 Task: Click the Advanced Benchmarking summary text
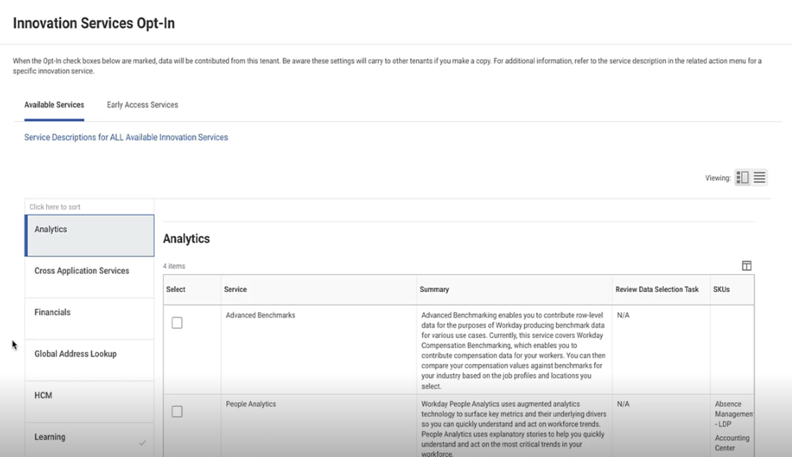(x=513, y=350)
